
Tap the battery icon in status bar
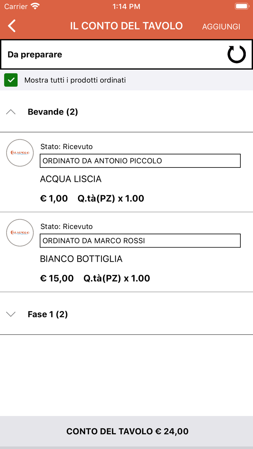(241, 6)
